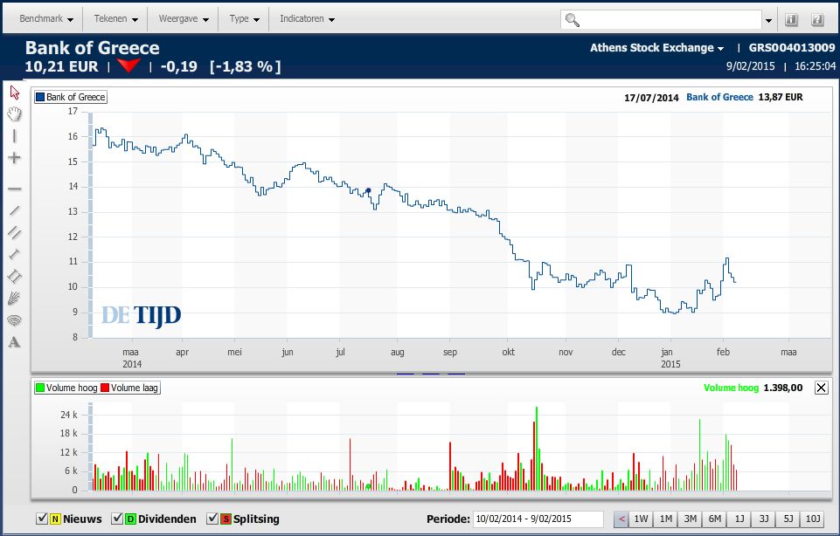Open the Weergave menu

point(183,19)
